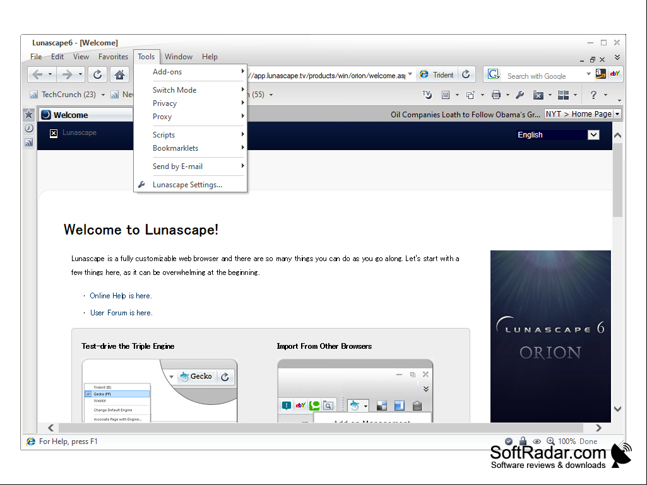Screen dimensions: 647x485
Task: Open the Scripts submenu
Action: click(190, 135)
